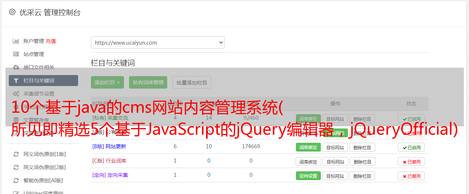Image resolution: width=469 pixels, height=194 pixels.
Task: Click the gear icon beside 优采云 管理控制台
Action: (12, 12)
